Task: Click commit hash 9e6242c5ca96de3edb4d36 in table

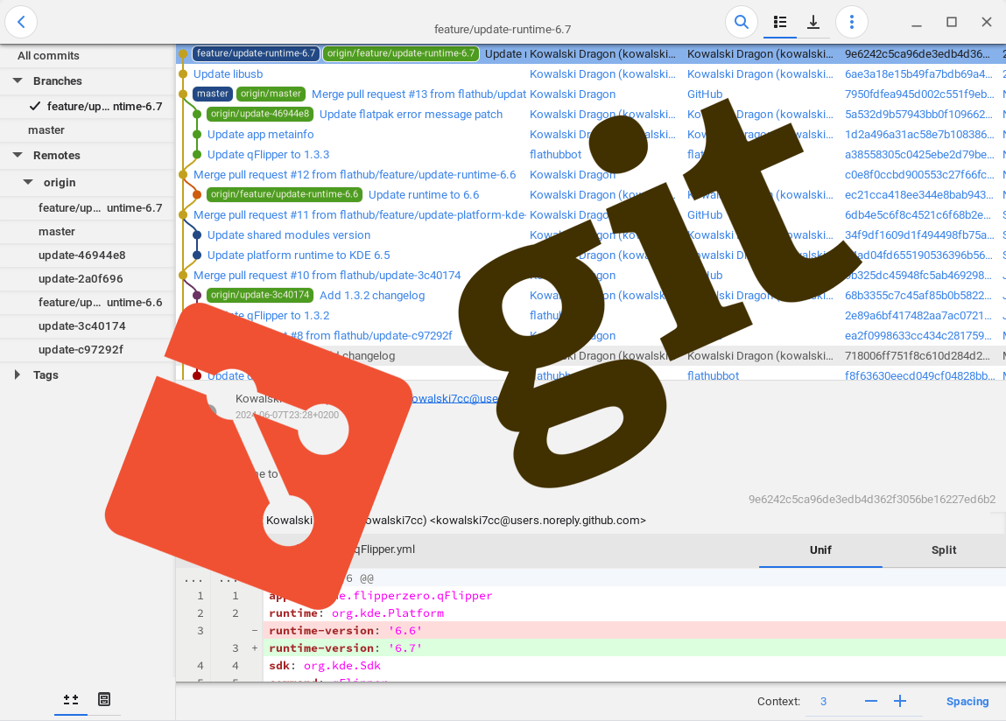Action: (918, 54)
